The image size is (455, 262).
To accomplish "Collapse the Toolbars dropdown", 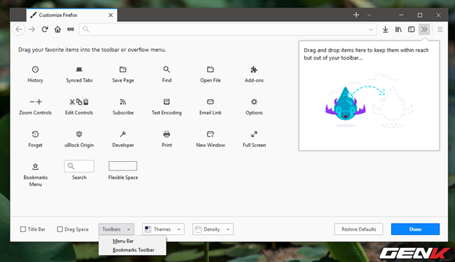I will pos(116,229).
